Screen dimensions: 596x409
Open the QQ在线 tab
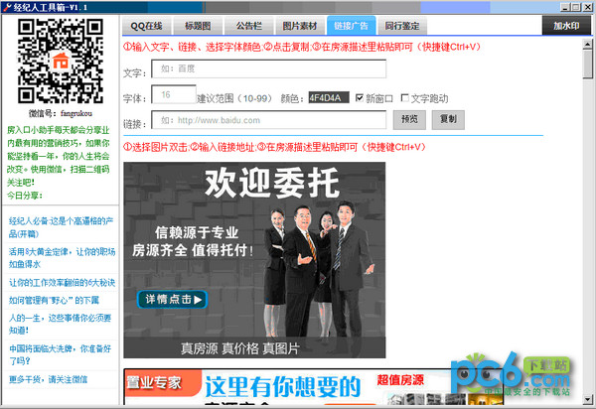click(x=147, y=26)
